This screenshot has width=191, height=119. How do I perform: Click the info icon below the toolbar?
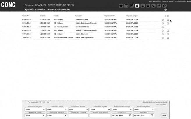(166, 10)
